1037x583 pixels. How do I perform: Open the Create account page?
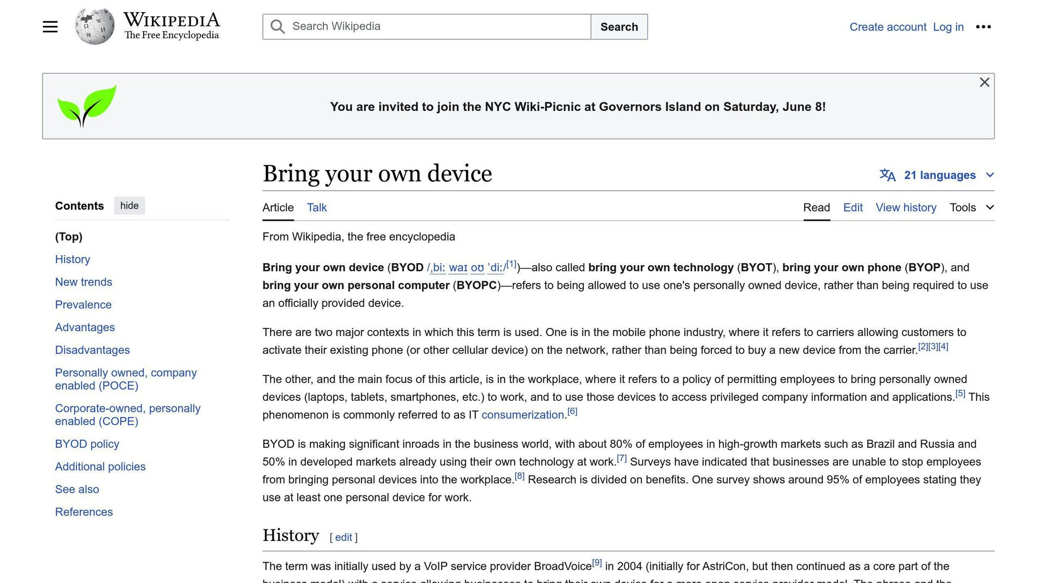(888, 27)
